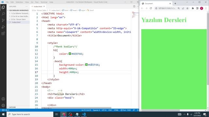Bookmark page with star icon in Chrome

pyautogui.click(x=187, y=8)
